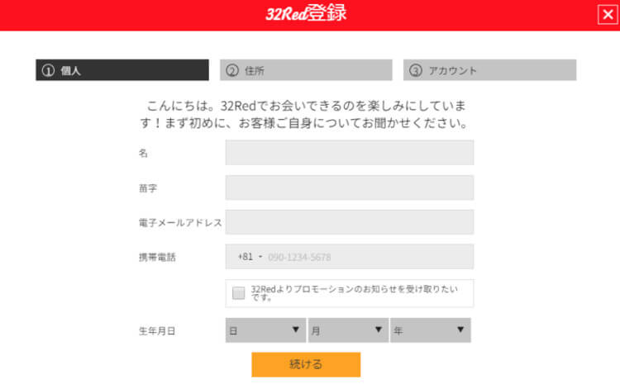Expand the 月 month dropdown
Screen dimensions: 620x384
(x=348, y=330)
